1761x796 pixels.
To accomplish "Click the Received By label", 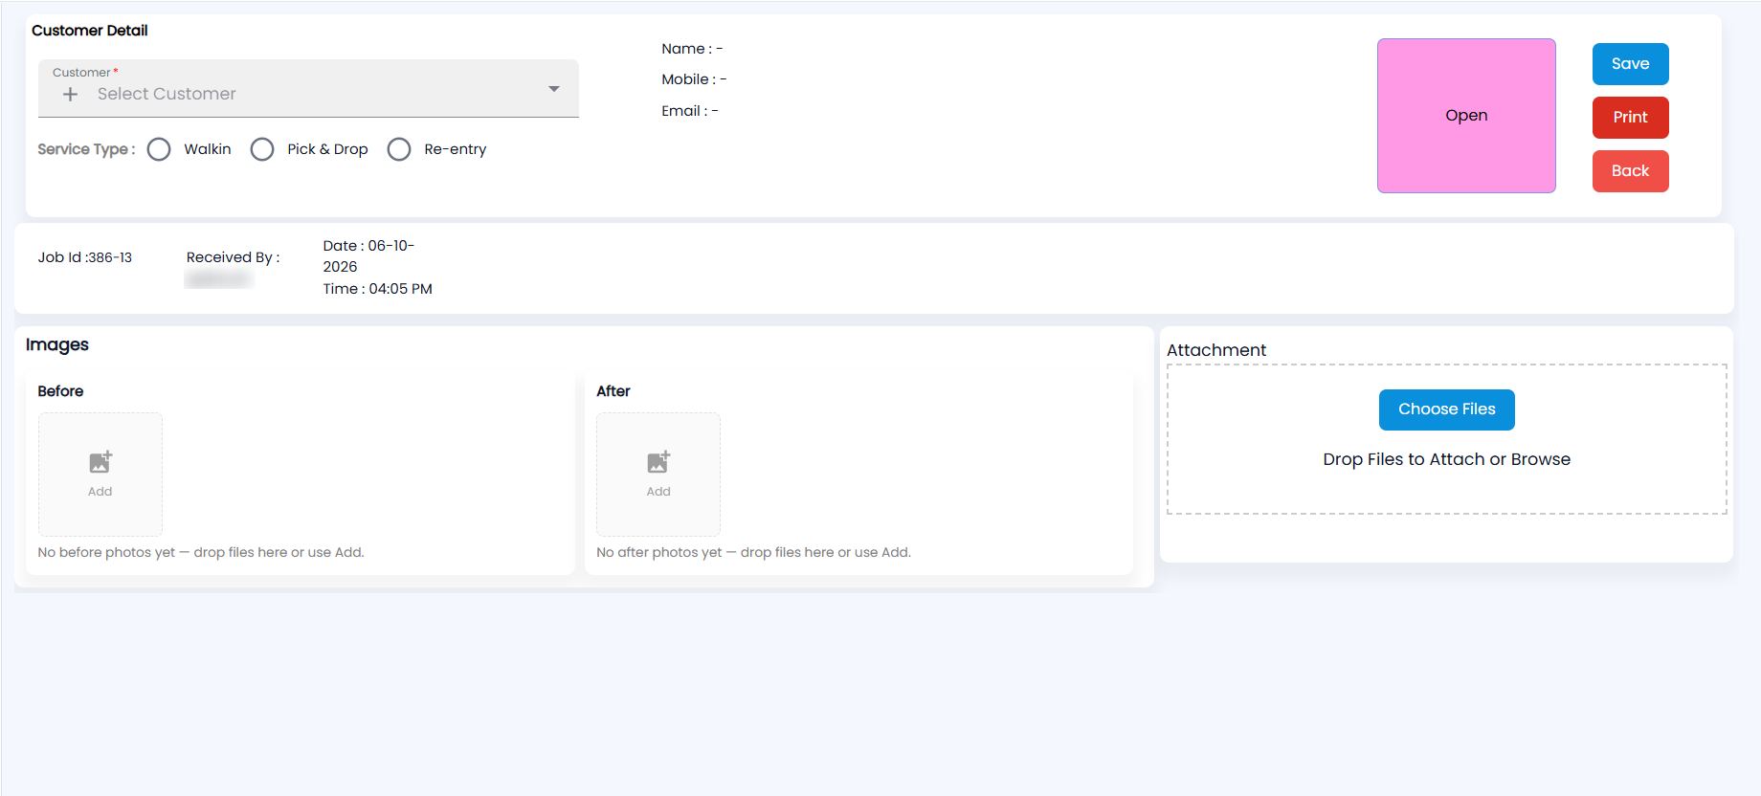I will click(234, 257).
